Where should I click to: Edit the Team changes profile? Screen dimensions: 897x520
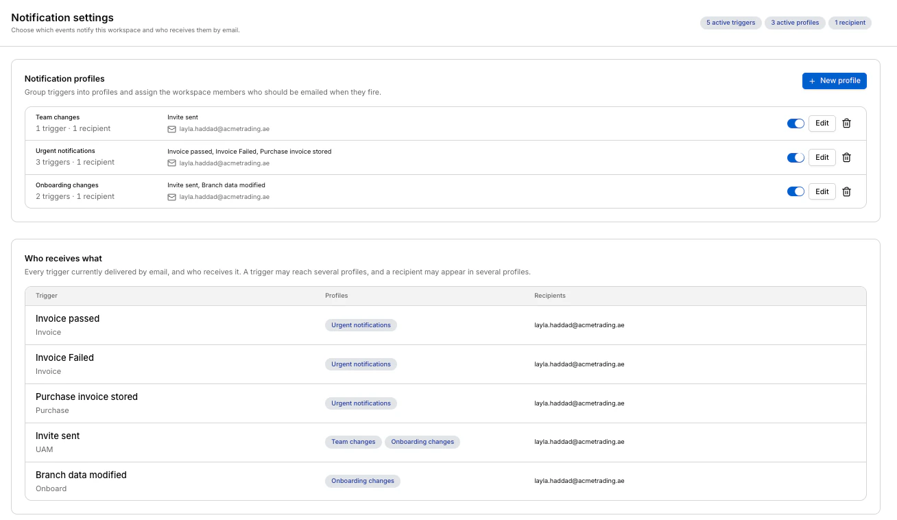click(822, 123)
